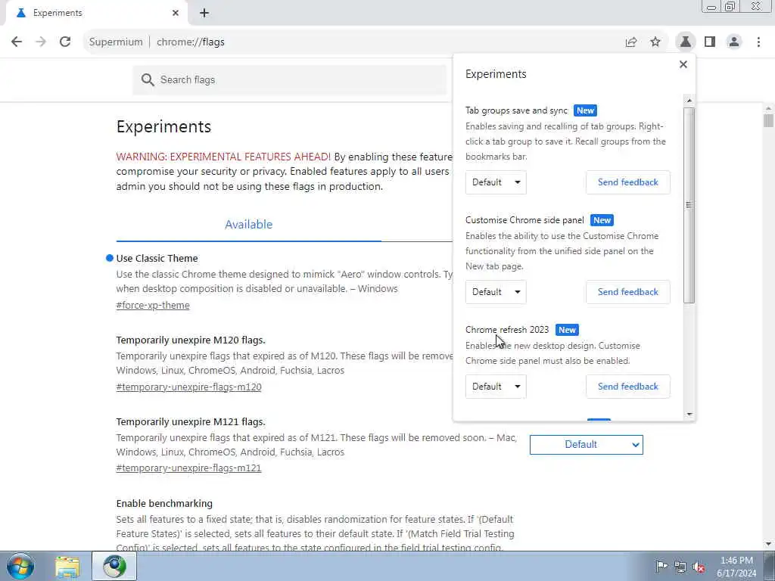Toggle the Experiments flask toolbar icon
775x581 pixels.
point(686,42)
